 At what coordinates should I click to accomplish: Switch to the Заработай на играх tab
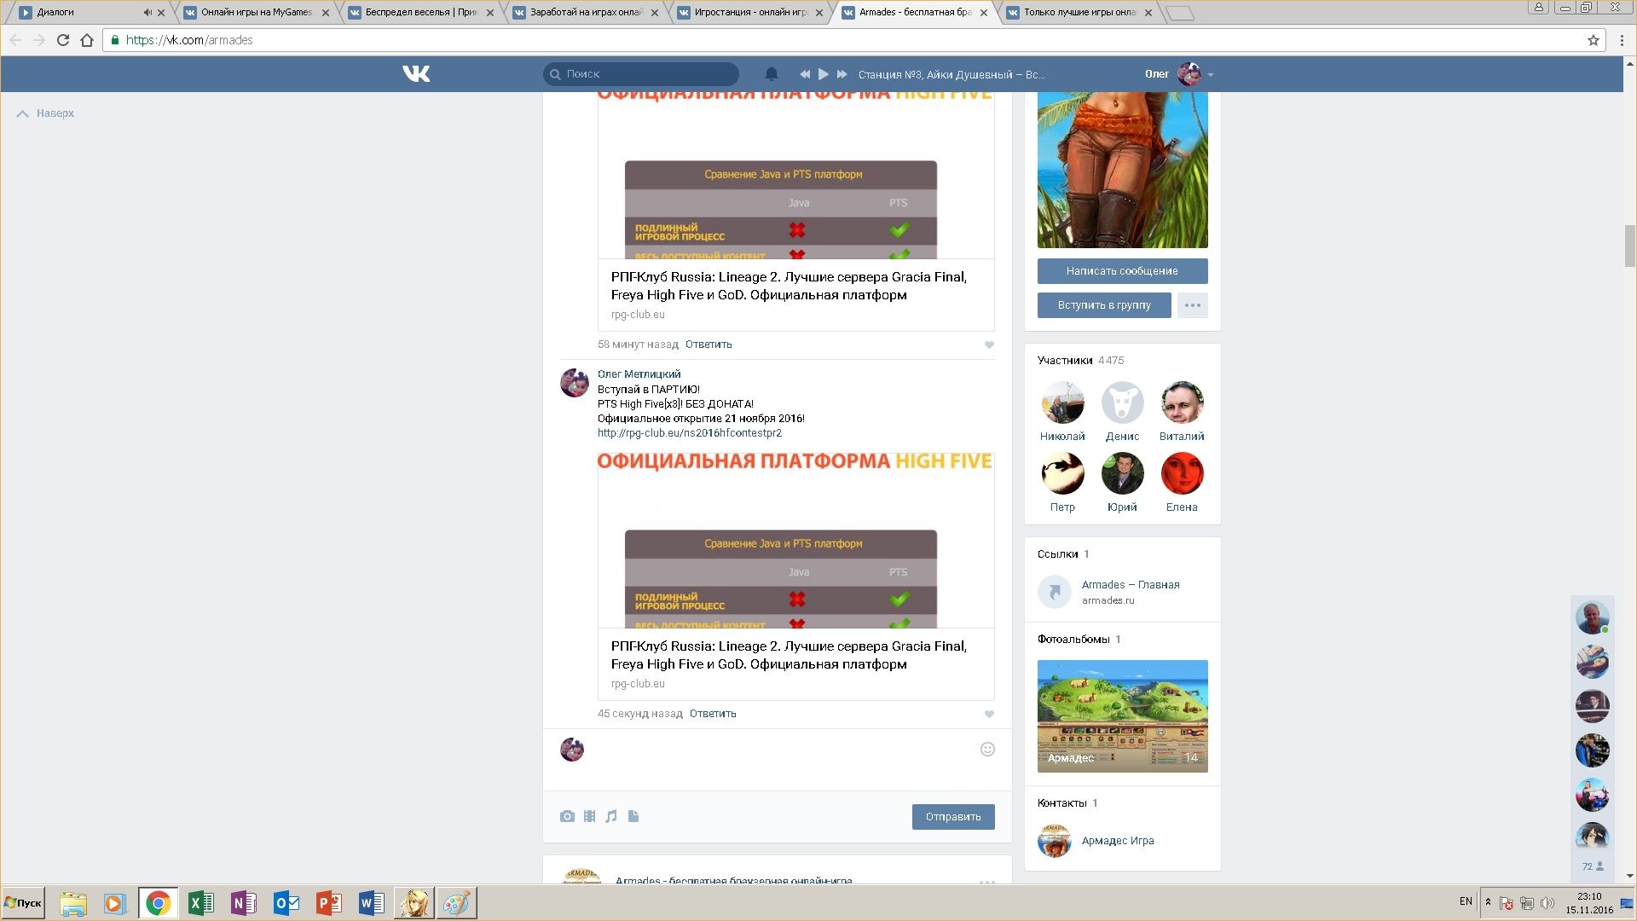point(586,13)
